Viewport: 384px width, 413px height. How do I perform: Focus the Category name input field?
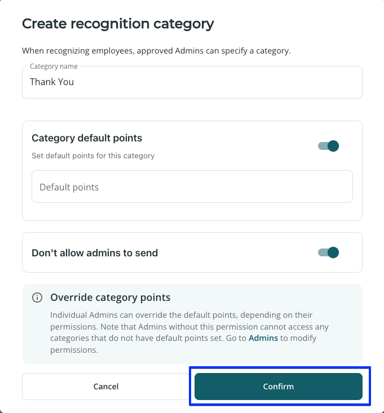[192, 82]
